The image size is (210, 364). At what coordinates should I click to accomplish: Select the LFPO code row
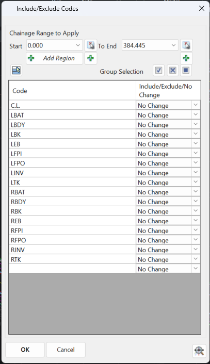[x=72, y=163]
